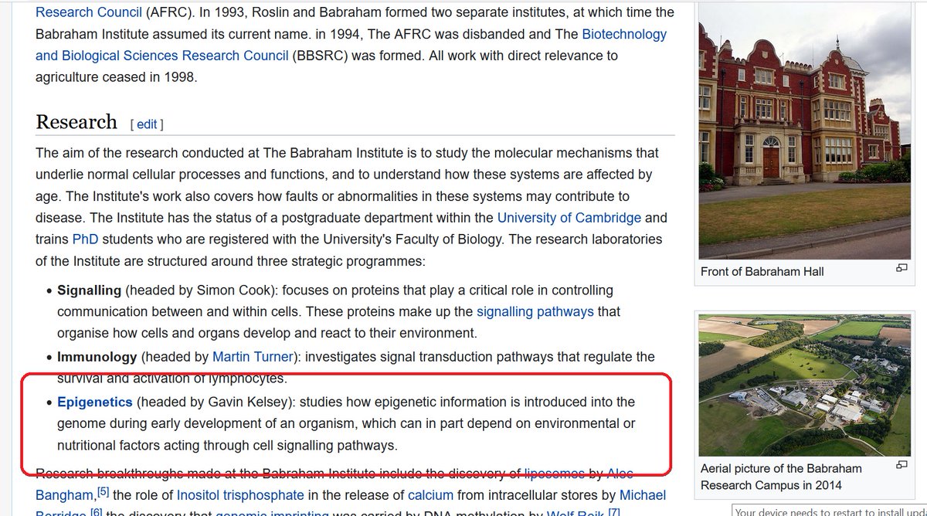The image size is (927, 516).
Task: Open citation reference 5
Action: point(101,491)
